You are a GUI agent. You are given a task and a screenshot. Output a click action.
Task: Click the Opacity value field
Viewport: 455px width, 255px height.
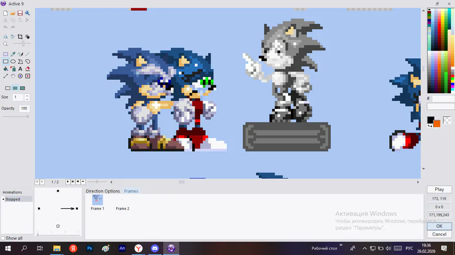24,108
